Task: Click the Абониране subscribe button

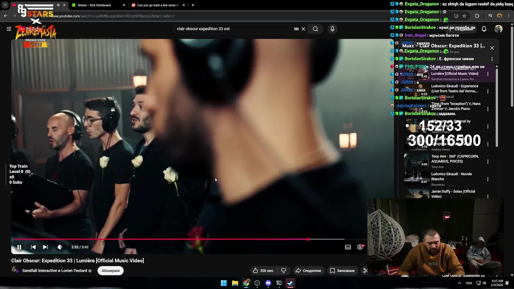Action: coord(110,271)
